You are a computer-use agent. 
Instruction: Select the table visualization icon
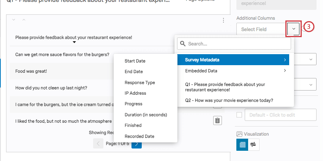coord(242,144)
